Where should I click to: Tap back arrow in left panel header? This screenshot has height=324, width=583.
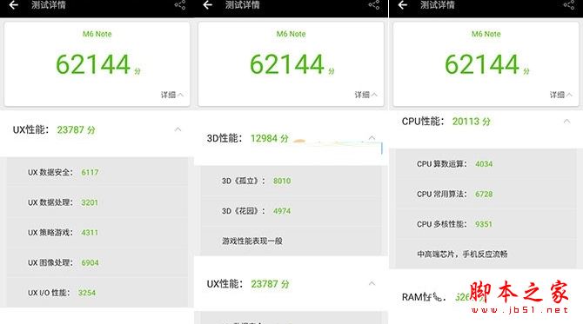tap(13, 5)
